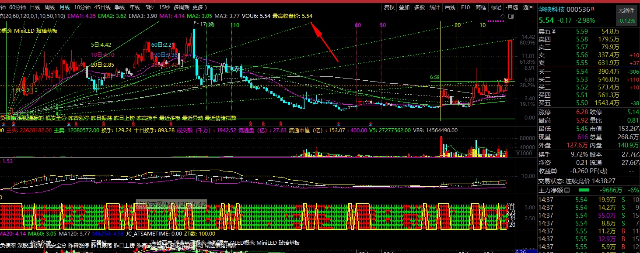Click the 昨曾涨停 tag below chart
This screenshot has height=253, width=640.
tap(79, 118)
